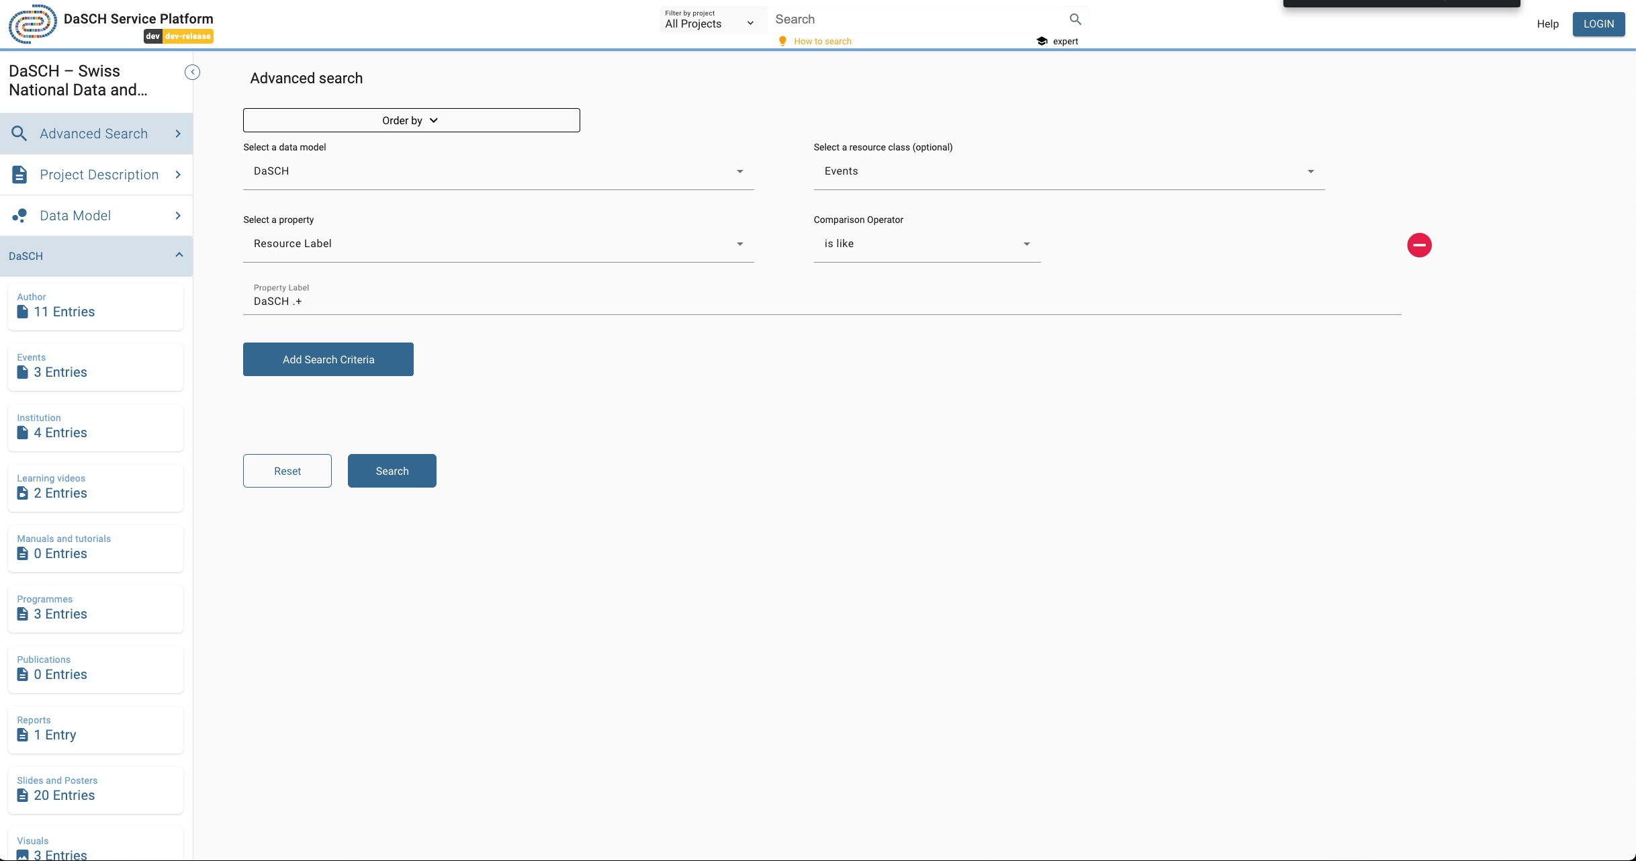Click the Project Description document icon
The width and height of the screenshot is (1636, 861).
(19, 175)
